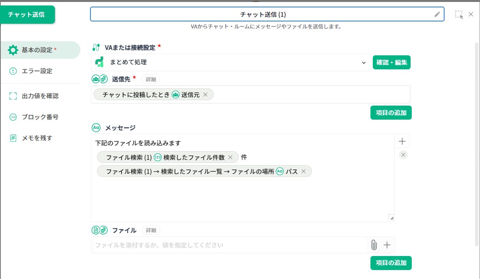The height and width of the screenshot is (279, 480).
Task: Click the paperclip attach file icon
Action: (374, 245)
